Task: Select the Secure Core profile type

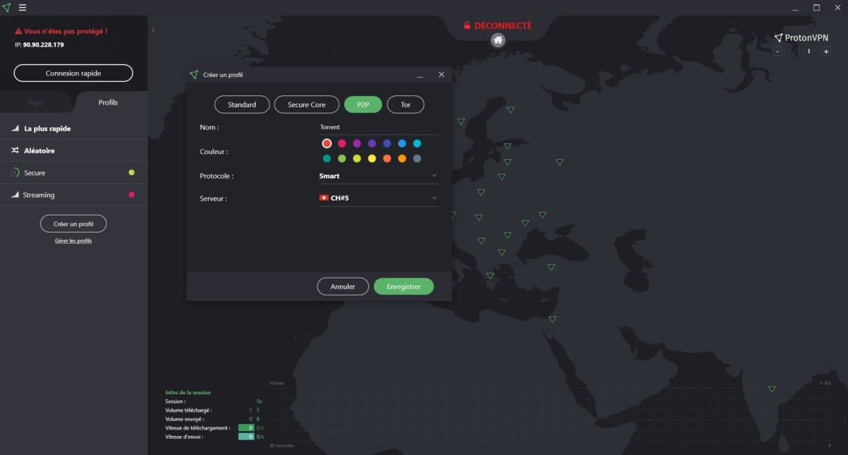Action: click(x=307, y=105)
